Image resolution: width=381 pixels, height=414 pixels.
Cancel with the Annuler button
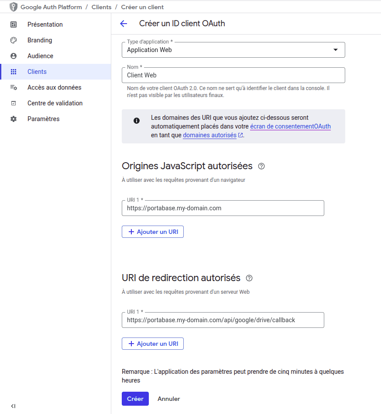168,399
